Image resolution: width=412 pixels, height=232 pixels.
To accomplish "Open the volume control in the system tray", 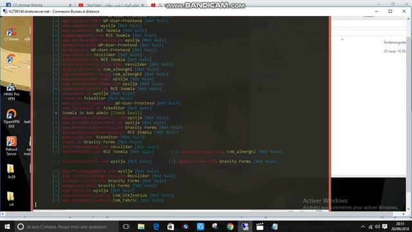I will pyautogui.click(x=377, y=226).
